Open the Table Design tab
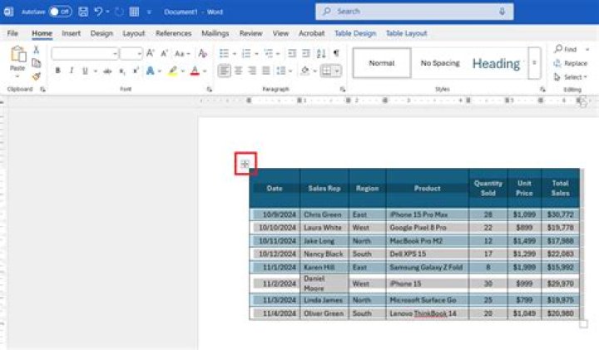 355,33
